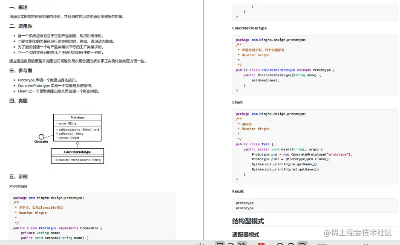Click code line "private String name;"

(x=40, y=233)
